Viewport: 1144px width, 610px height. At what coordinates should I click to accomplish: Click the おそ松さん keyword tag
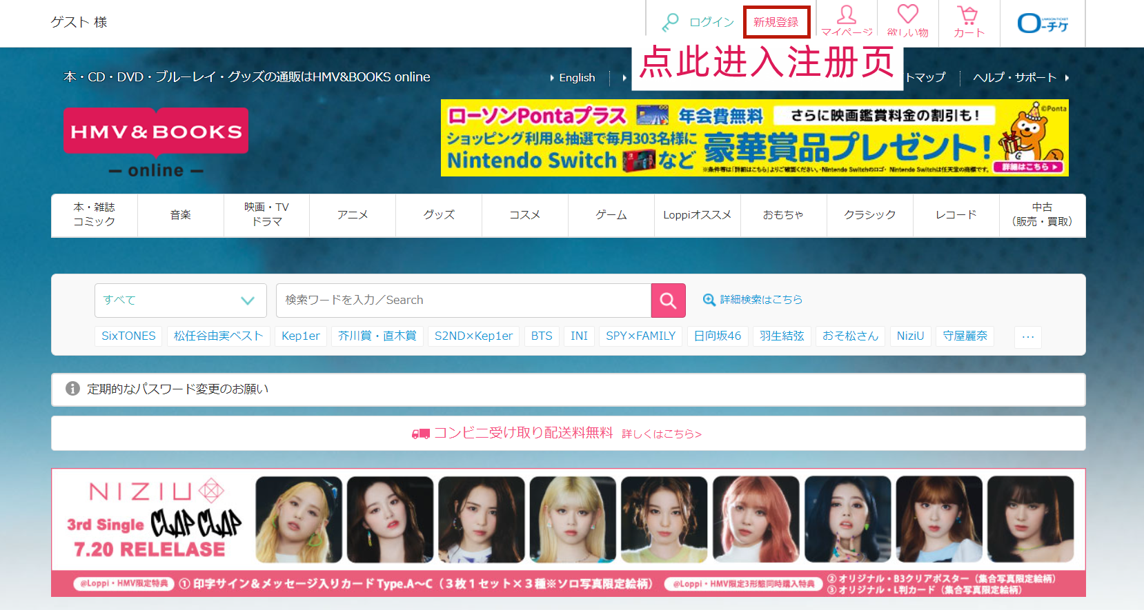coord(850,336)
